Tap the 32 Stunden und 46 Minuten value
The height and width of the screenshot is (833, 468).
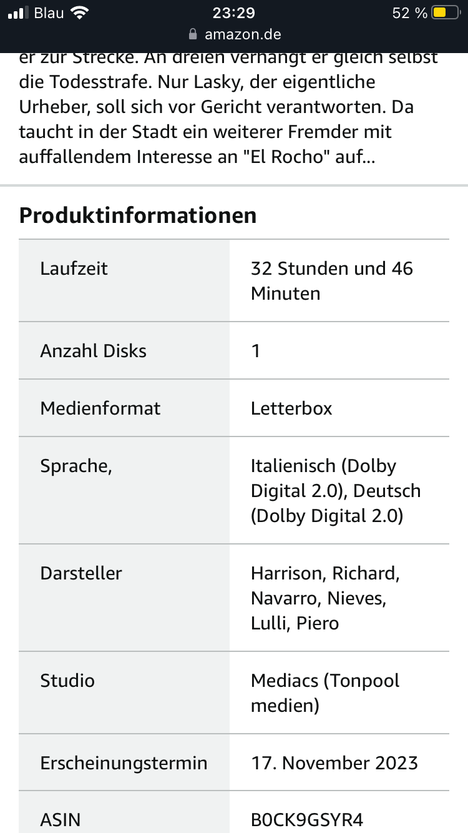tap(332, 281)
